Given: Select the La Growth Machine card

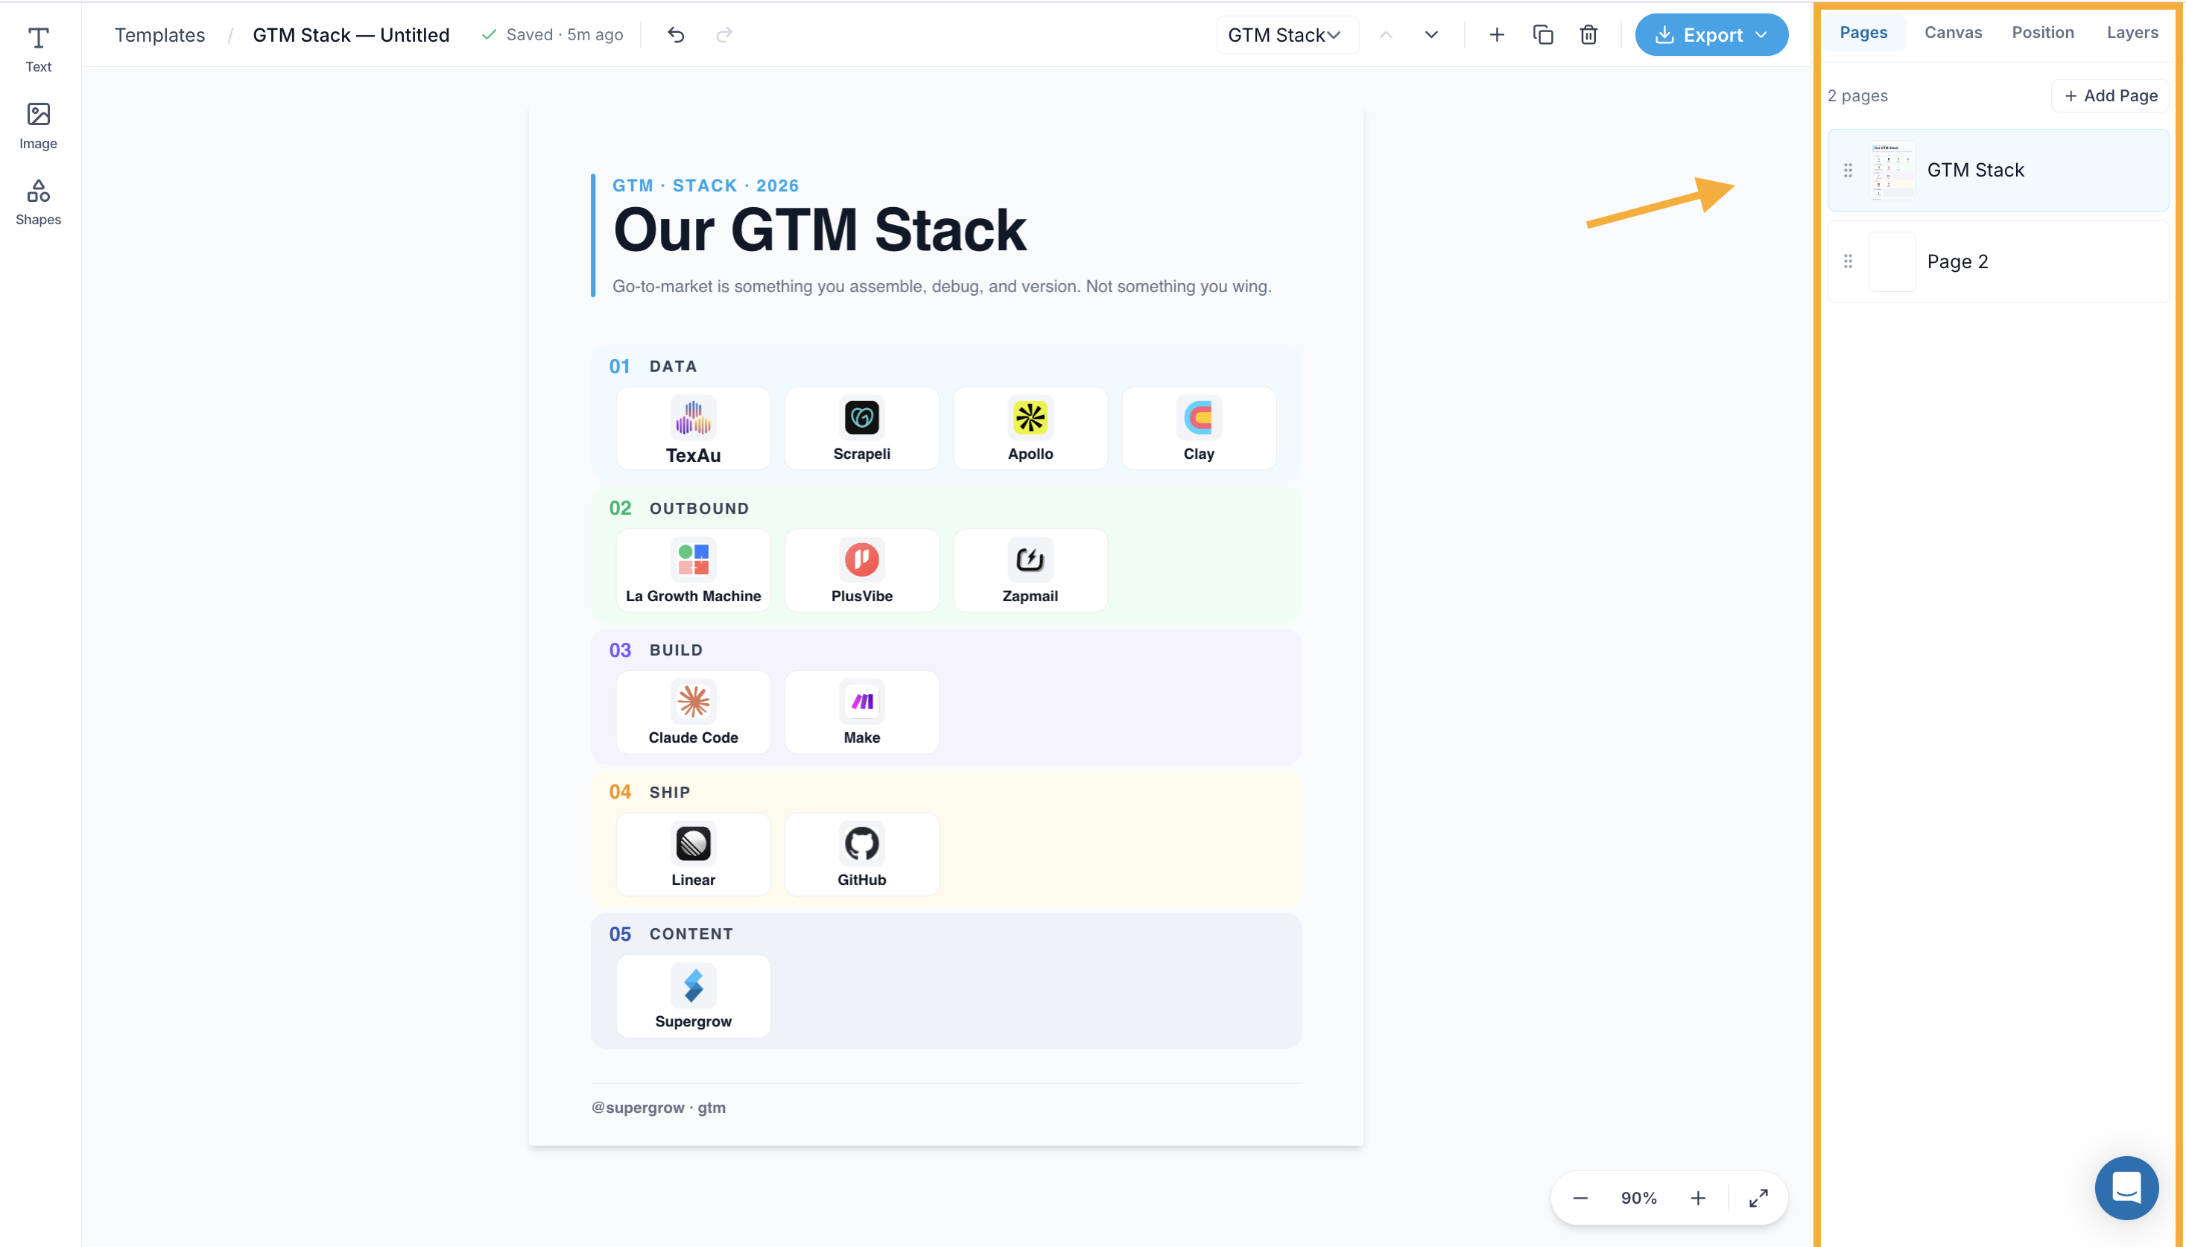Looking at the screenshot, I should tap(693, 571).
